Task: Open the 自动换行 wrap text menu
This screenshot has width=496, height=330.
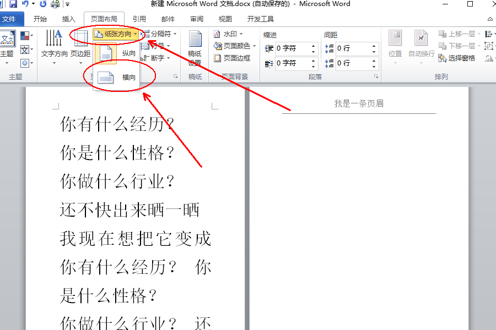Action: click(x=422, y=47)
